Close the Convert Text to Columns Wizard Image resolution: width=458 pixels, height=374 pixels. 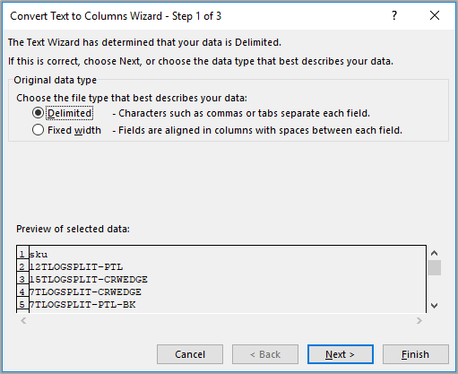(435, 15)
